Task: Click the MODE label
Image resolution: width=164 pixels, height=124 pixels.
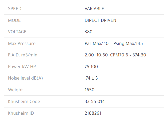Action: 14,20
